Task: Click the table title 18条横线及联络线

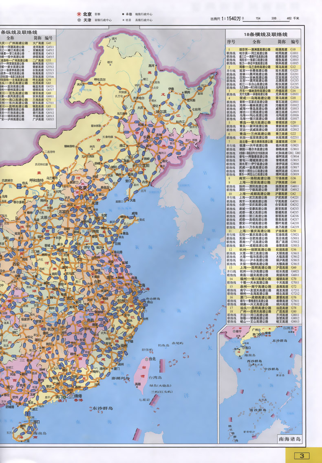Action: [265, 34]
